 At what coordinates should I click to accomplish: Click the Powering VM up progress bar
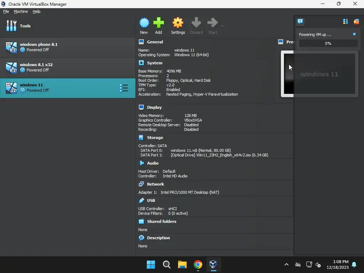[328, 43]
